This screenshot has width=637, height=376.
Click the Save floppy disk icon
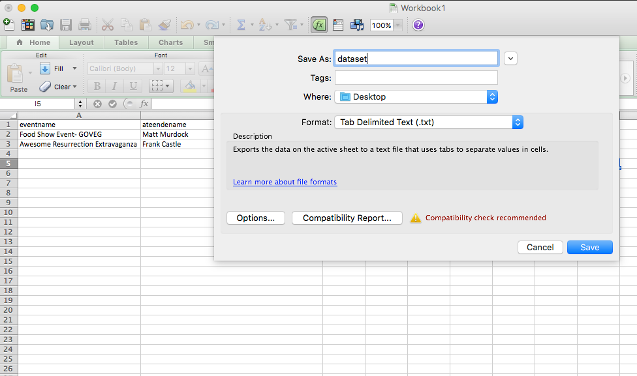[66, 25]
